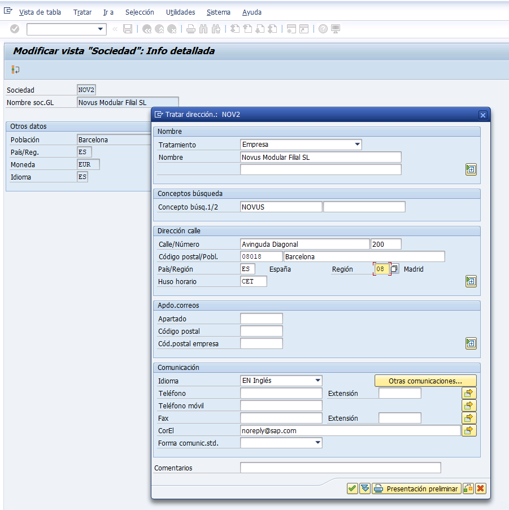Open the transaction command field dropdown
509x510 pixels.
coord(101,29)
